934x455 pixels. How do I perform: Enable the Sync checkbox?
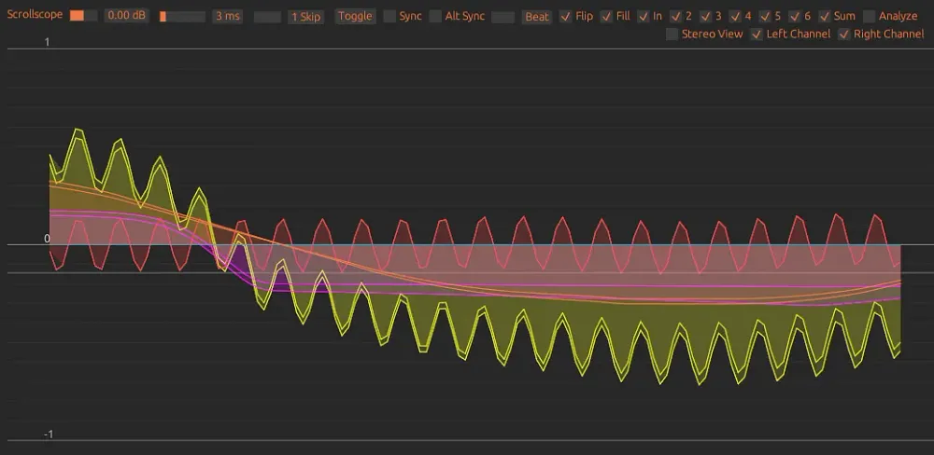tap(390, 17)
